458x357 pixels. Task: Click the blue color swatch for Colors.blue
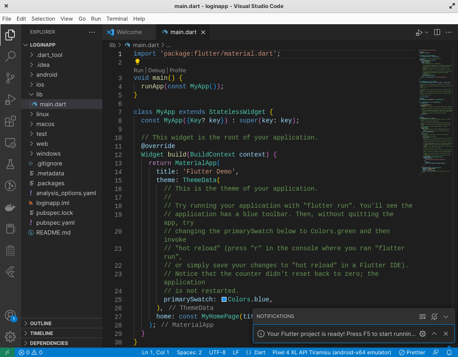pyautogui.click(x=224, y=300)
